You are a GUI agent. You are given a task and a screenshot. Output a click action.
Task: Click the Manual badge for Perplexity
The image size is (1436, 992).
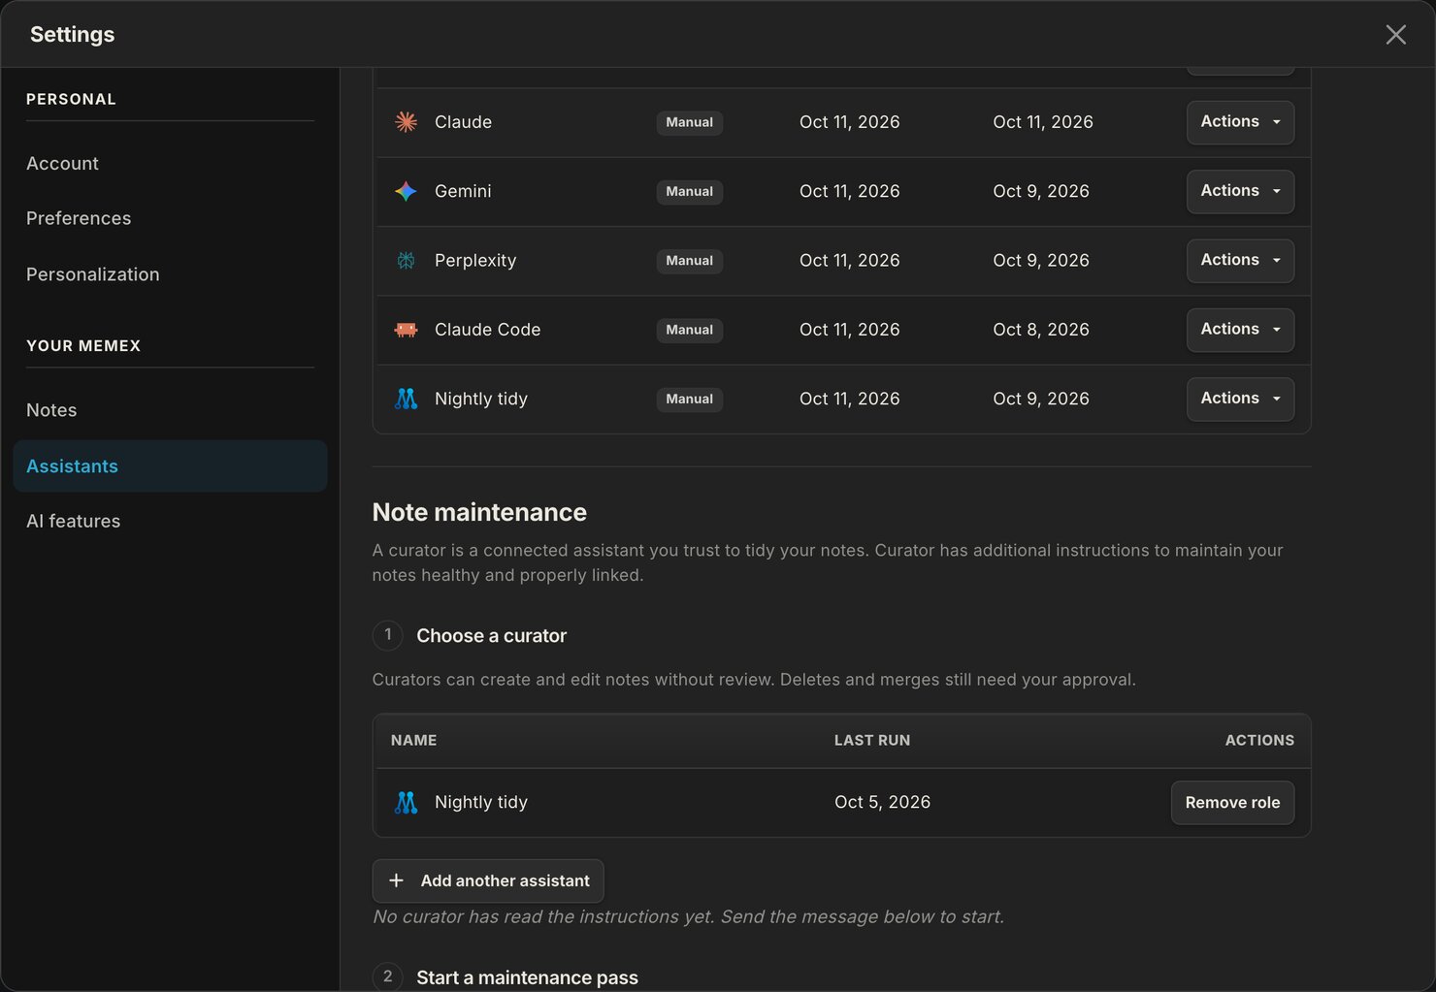pyautogui.click(x=689, y=260)
